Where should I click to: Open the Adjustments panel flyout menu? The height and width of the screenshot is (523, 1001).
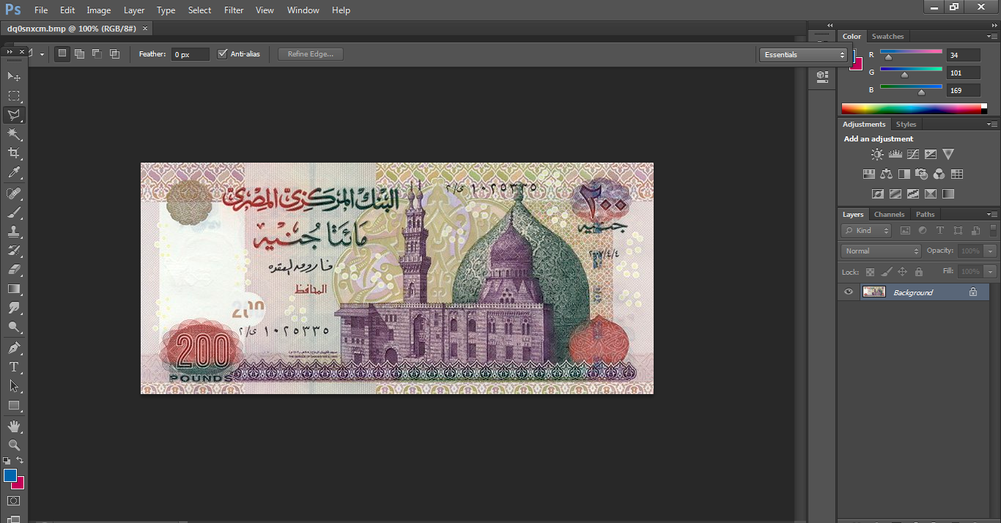pos(992,125)
